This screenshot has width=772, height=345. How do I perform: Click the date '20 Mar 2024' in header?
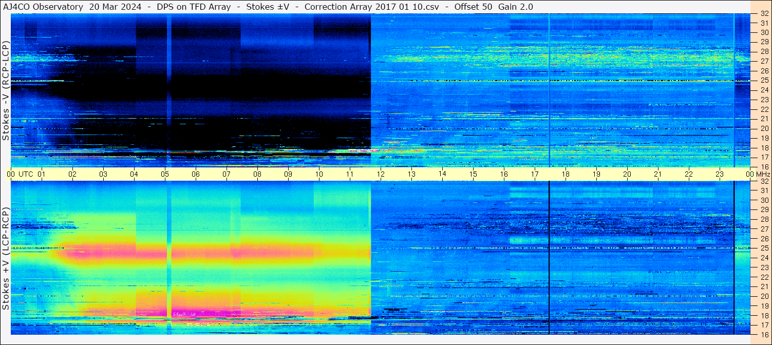[115, 7]
